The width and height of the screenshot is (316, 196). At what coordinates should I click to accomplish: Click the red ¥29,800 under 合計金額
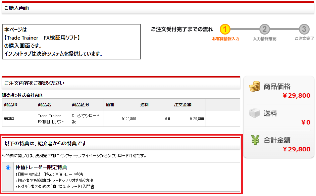[x=297, y=149]
